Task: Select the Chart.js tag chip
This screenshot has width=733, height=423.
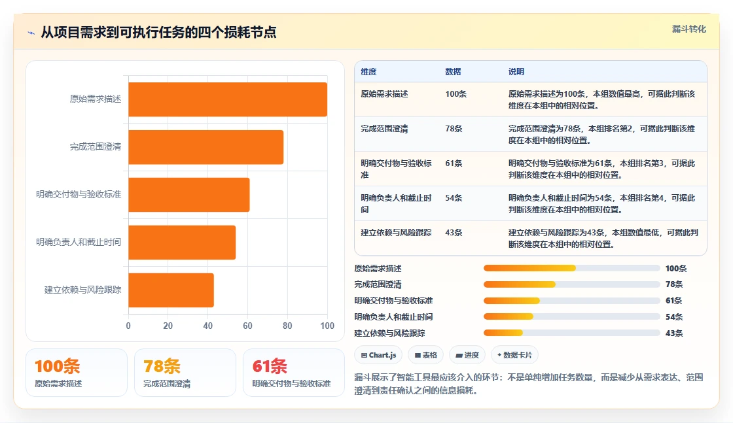Action: (379, 355)
